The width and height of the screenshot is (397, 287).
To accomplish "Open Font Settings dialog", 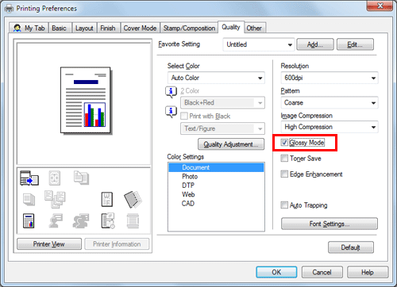I will (330, 224).
